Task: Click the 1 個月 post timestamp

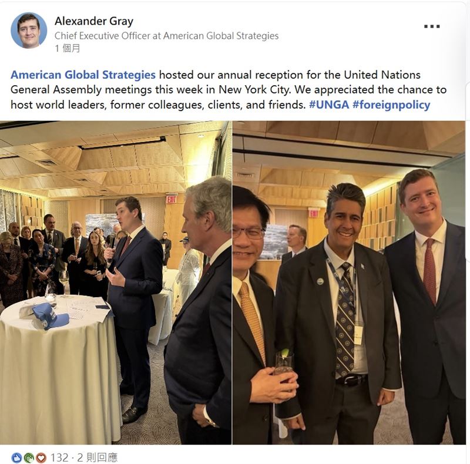Action: click(68, 48)
